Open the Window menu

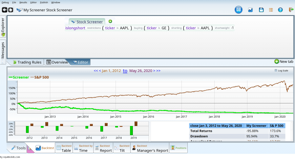(x=55, y=2)
